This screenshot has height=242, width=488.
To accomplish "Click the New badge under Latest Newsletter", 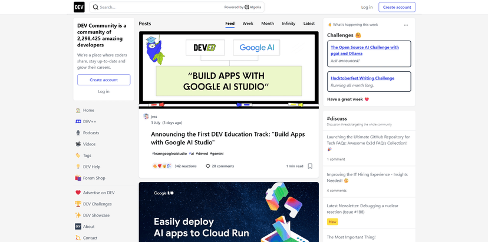I will [x=332, y=222].
